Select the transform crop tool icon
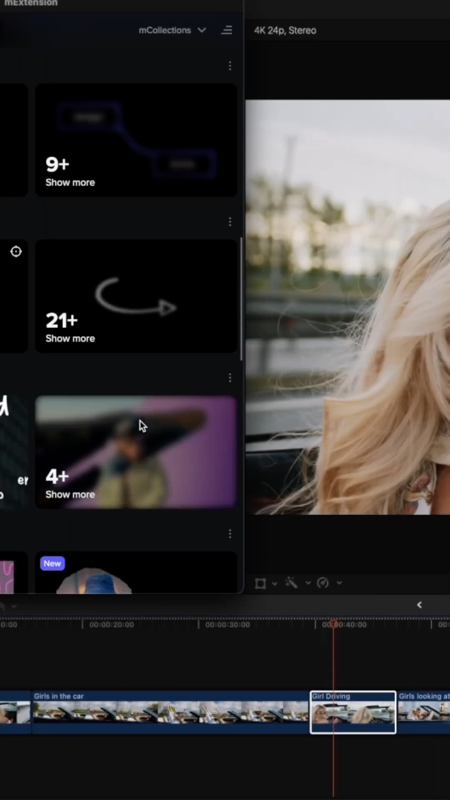 tap(260, 583)
